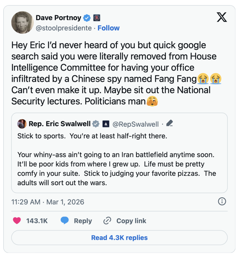Image resolution: width=245 pixels, height=258 pixels.
Task: Click the 143.1K likes count
Action: click(37, 221)
